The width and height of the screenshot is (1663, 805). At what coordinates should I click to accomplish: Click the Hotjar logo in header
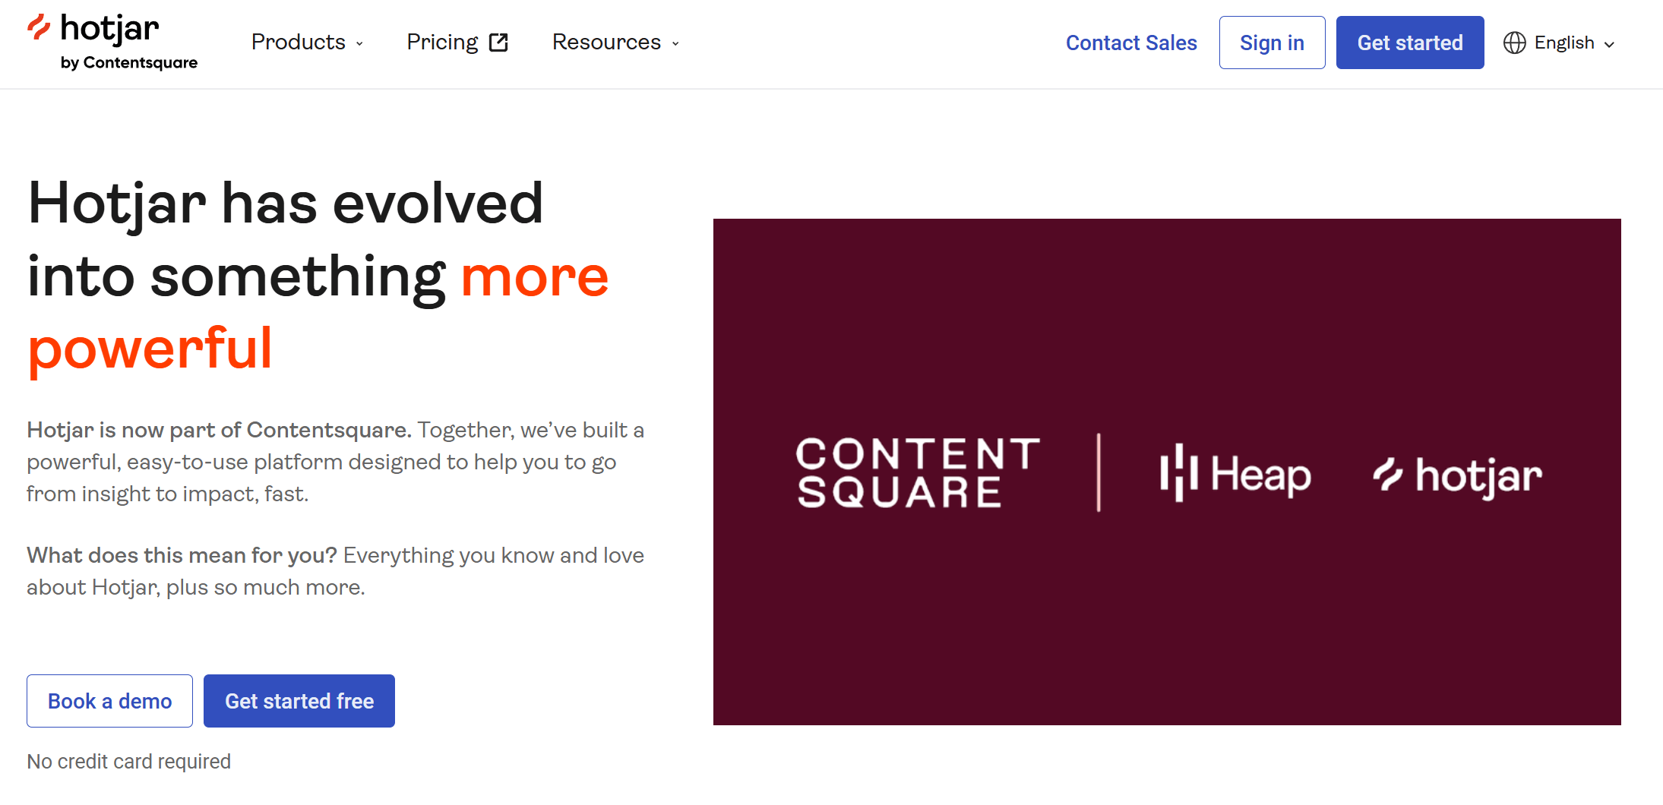(112, 42)
